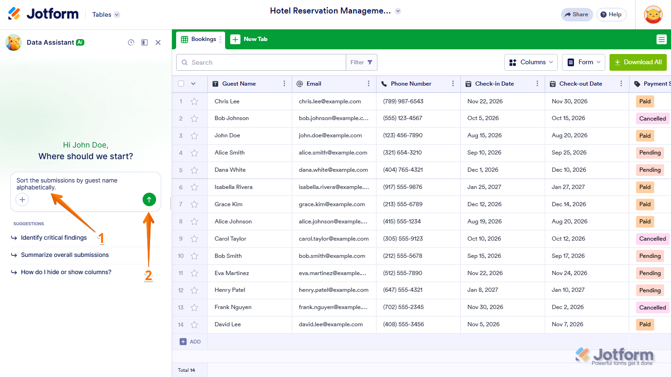The height and width of the screenshot is (377, 671).
Task: Click the Payment Status column header
Action: click(x=650, y=84)
